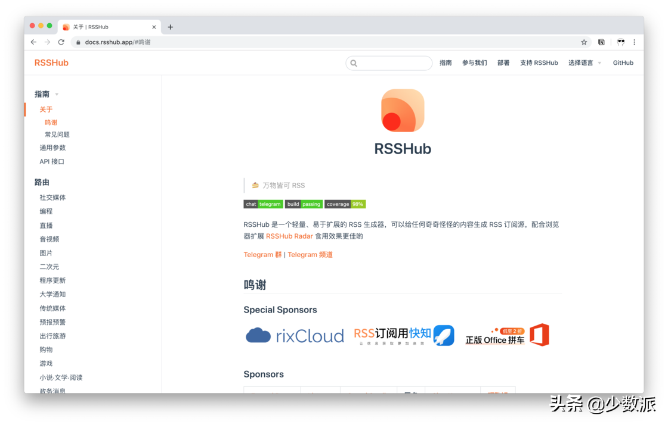Click the search box in navbar

[x=389, y=63]
